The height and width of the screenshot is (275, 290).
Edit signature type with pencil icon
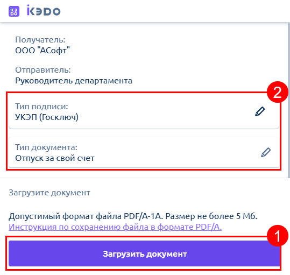tap(260, 111)
